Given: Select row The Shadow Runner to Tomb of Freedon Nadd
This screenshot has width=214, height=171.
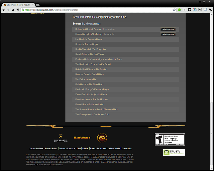Looking at the screenshot, I should (125, 109).
